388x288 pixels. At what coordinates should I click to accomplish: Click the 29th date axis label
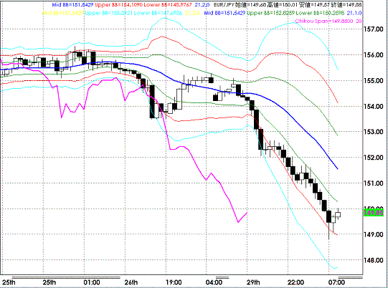pyautogui.click(x=253, y=282)
